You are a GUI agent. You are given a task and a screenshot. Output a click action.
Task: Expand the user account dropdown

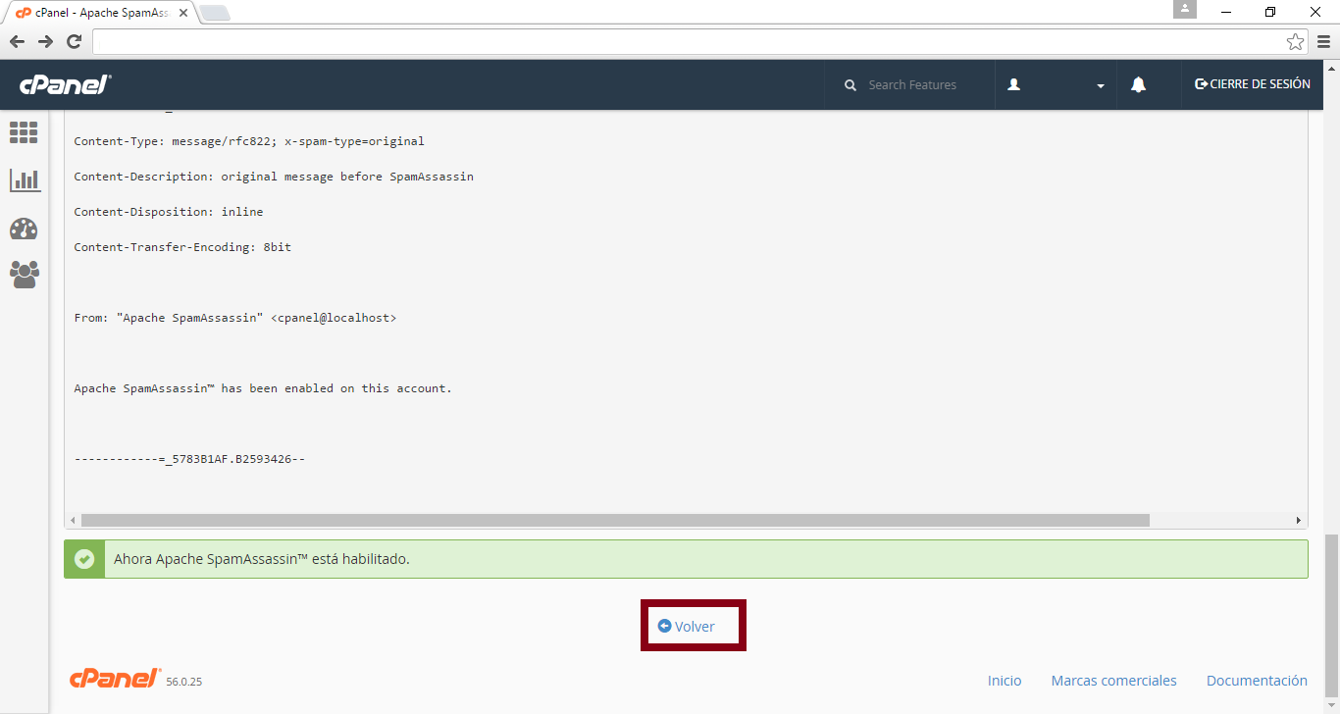tap(1056, 85)
